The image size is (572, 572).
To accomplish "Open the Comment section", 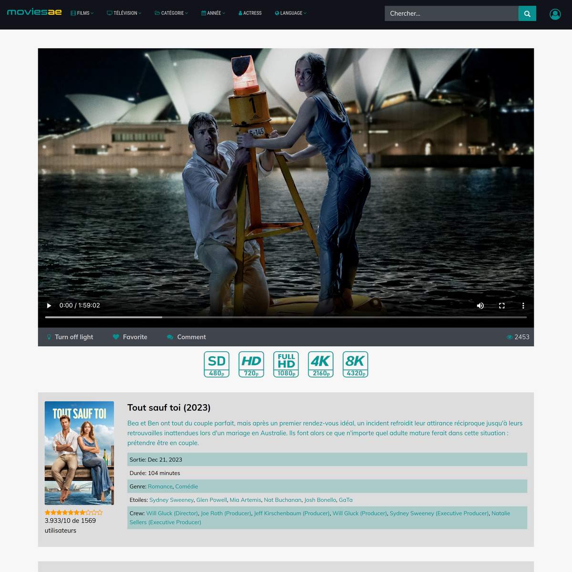I will coord(186,337).
